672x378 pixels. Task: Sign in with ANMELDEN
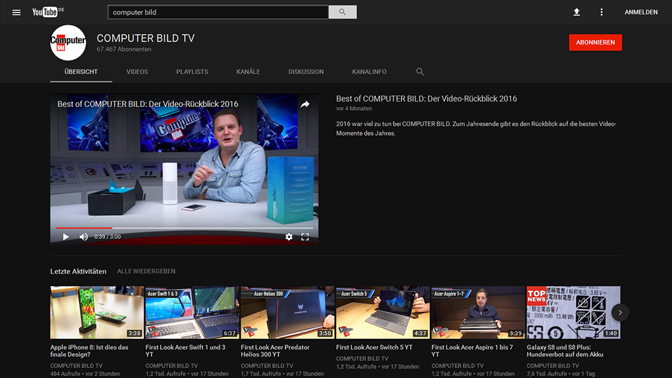pyautogui.click(x=640, y=12)
